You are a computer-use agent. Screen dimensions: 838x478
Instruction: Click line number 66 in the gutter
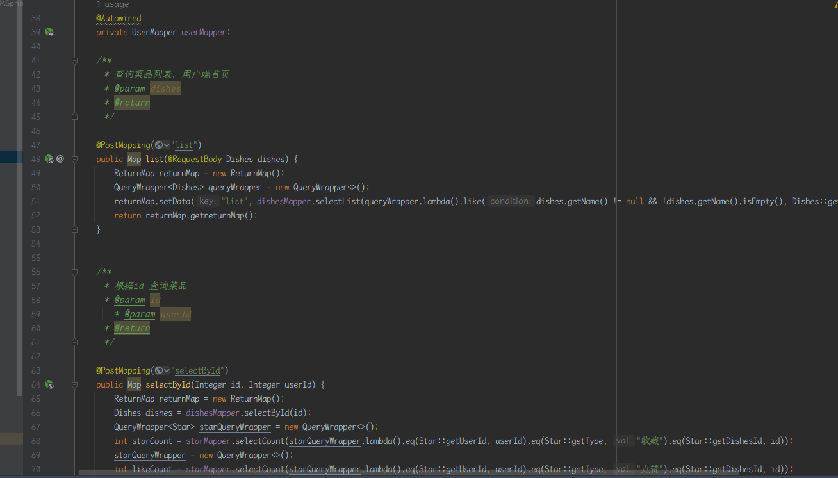click(x=35, y=413)
